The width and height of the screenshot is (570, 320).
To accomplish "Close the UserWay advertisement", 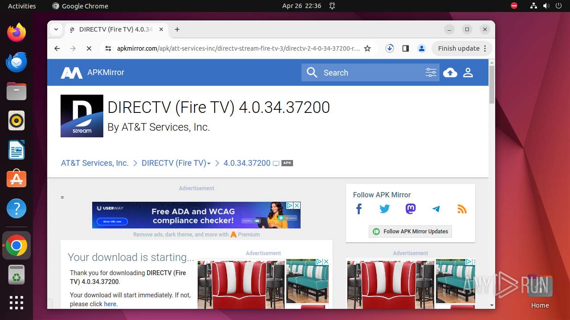I will (297, 205).
